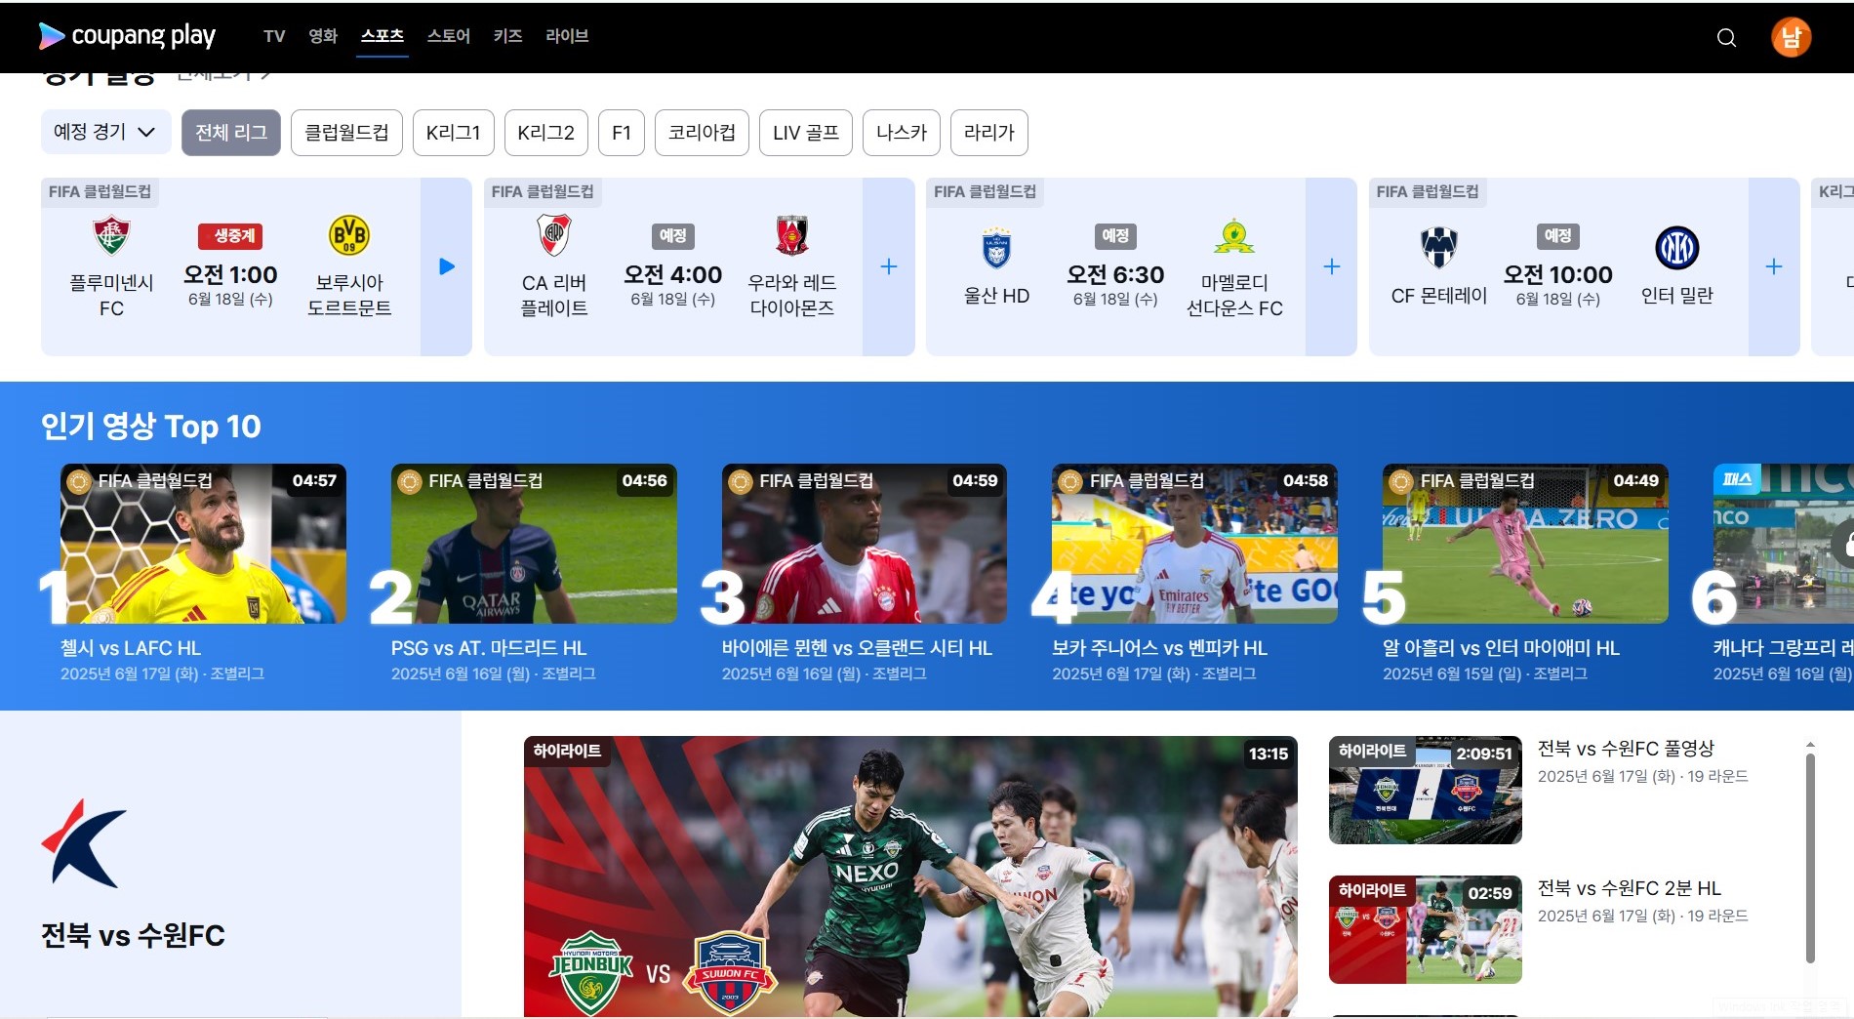Click the 오전 10:00 match time

1558,274
